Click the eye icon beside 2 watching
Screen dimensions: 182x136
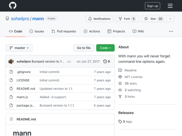(x=120, y=90)
